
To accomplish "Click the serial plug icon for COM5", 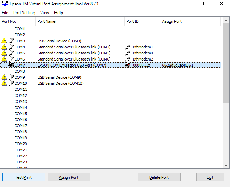I will 11,53.
